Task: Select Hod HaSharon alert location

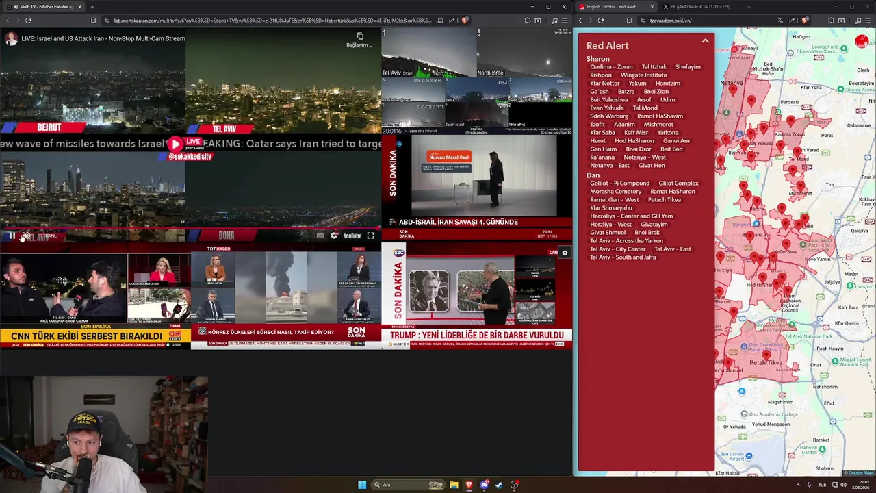Action: 634,141
